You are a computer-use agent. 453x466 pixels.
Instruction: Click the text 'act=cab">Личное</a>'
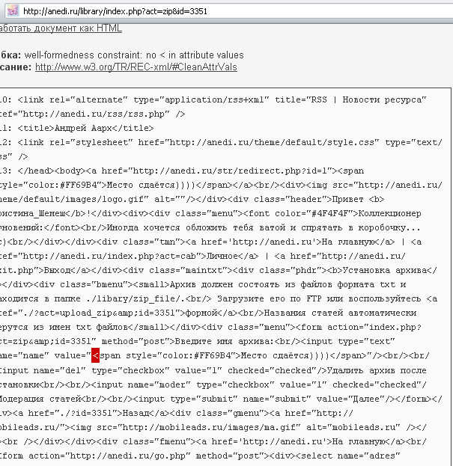click(209, 256)
